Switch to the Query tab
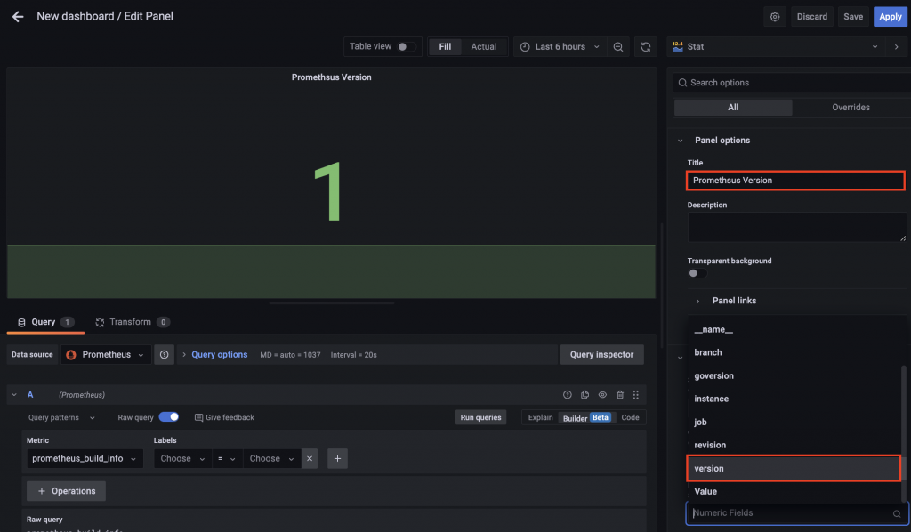 click(x=45, y=322)
